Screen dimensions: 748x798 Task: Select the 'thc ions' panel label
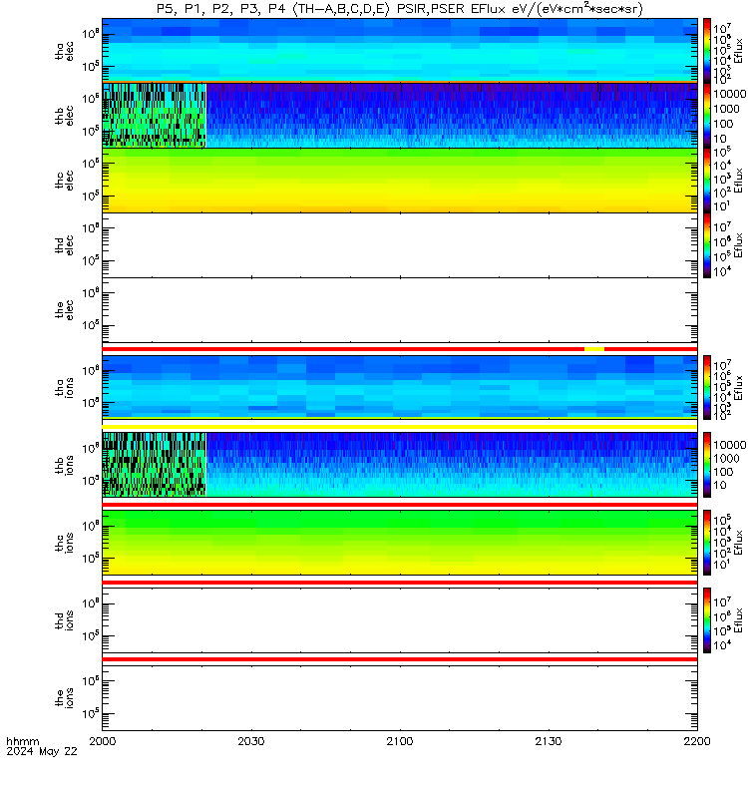coord(64,543)
